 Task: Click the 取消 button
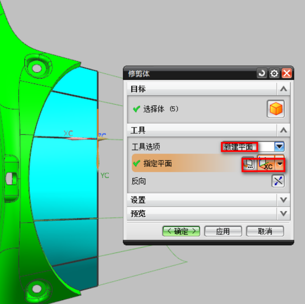pyautogui.click(x=265, y=231)
